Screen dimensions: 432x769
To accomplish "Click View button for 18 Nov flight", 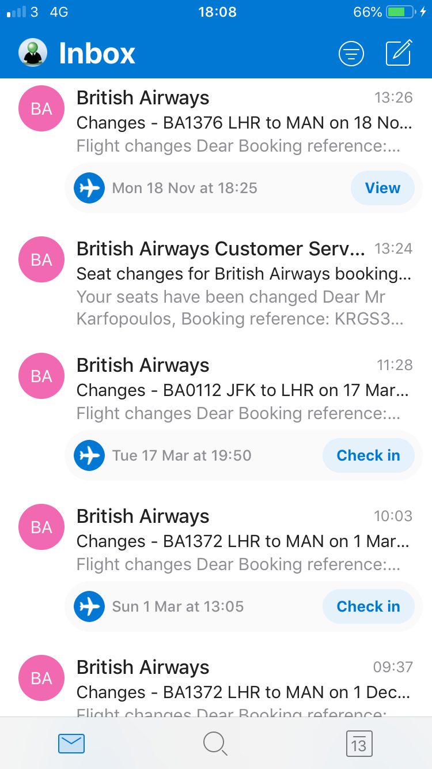I will 382,188.
